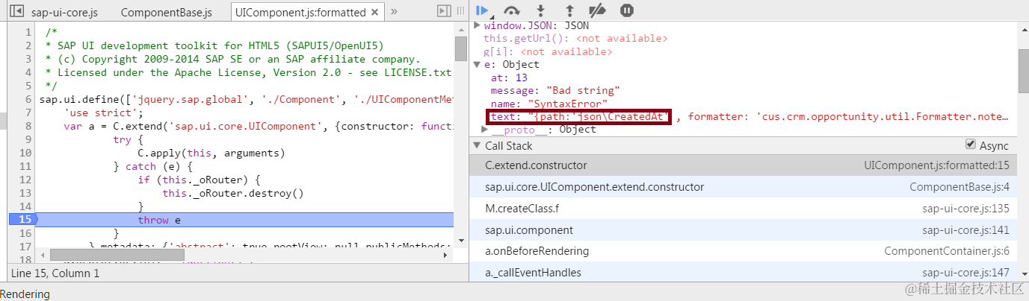
Task: Step into next function call
Action: (x=541, y=10)
